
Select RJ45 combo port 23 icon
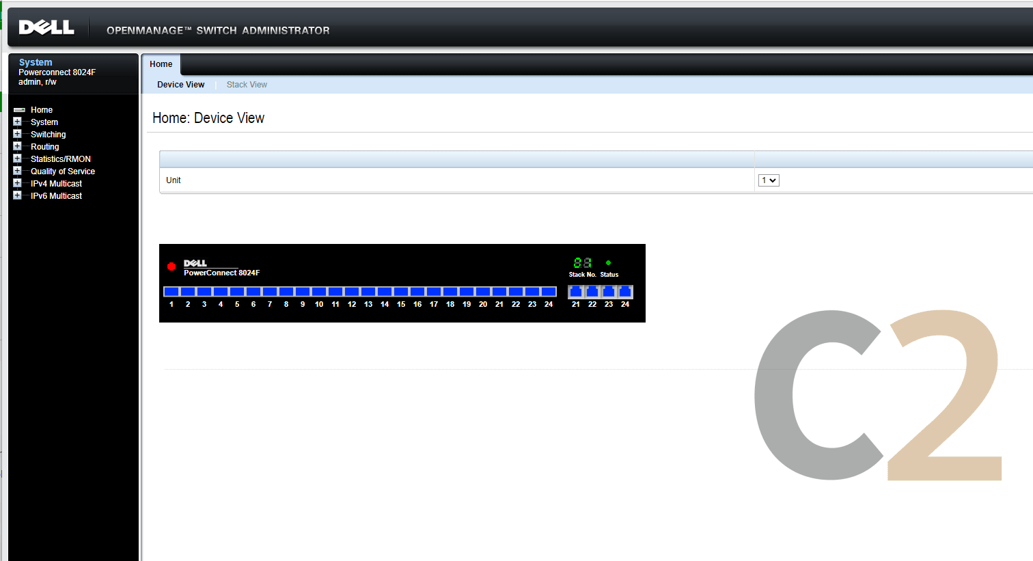tap(609, 292)
